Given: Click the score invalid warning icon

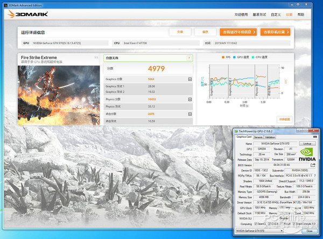Looking at the screenshot, I should [x=189, y=58].
